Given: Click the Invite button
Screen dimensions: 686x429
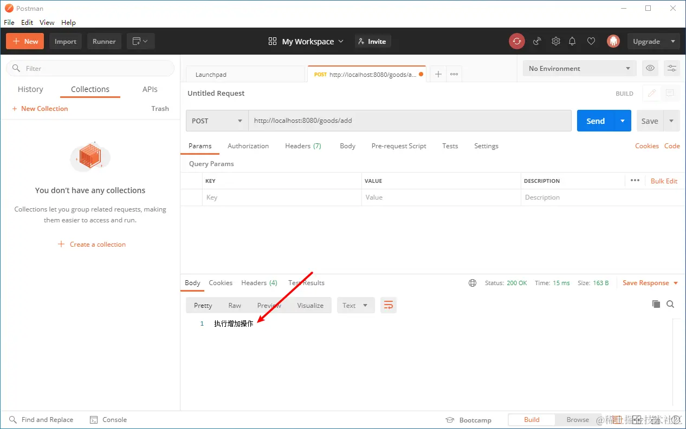Looking at the screenshot, I should click(372, 41).
